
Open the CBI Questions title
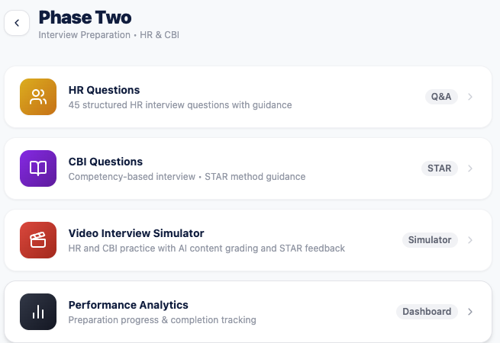click(x=105, y=162)
